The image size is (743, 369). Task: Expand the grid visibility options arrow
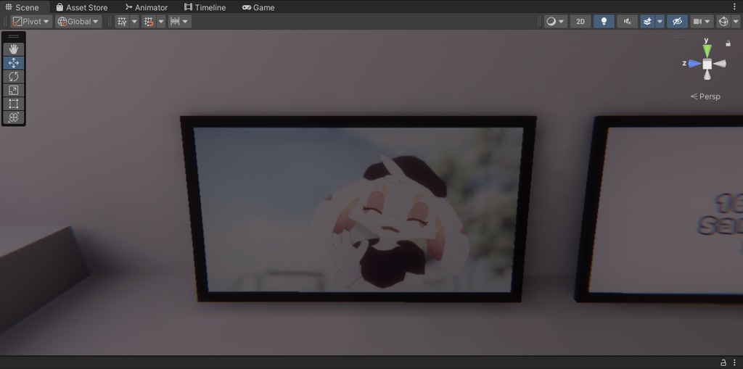tap(134, 21)
